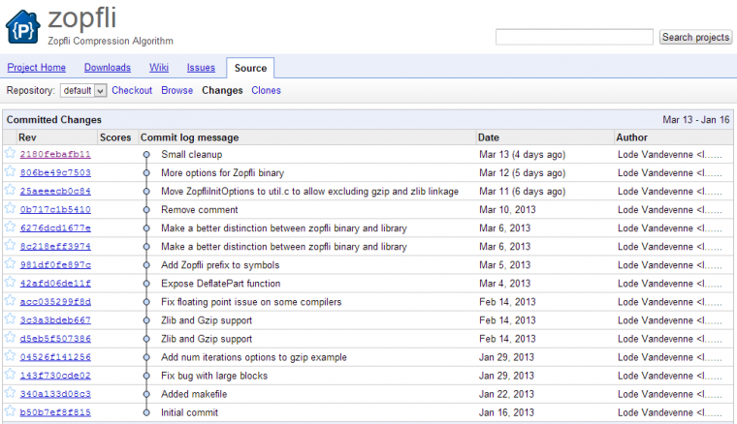Image resolution: width=737 pixels, height=424 pixels.
Task: Open the Browse subtab
Action: pyautogui.click(x=176, y=90)
